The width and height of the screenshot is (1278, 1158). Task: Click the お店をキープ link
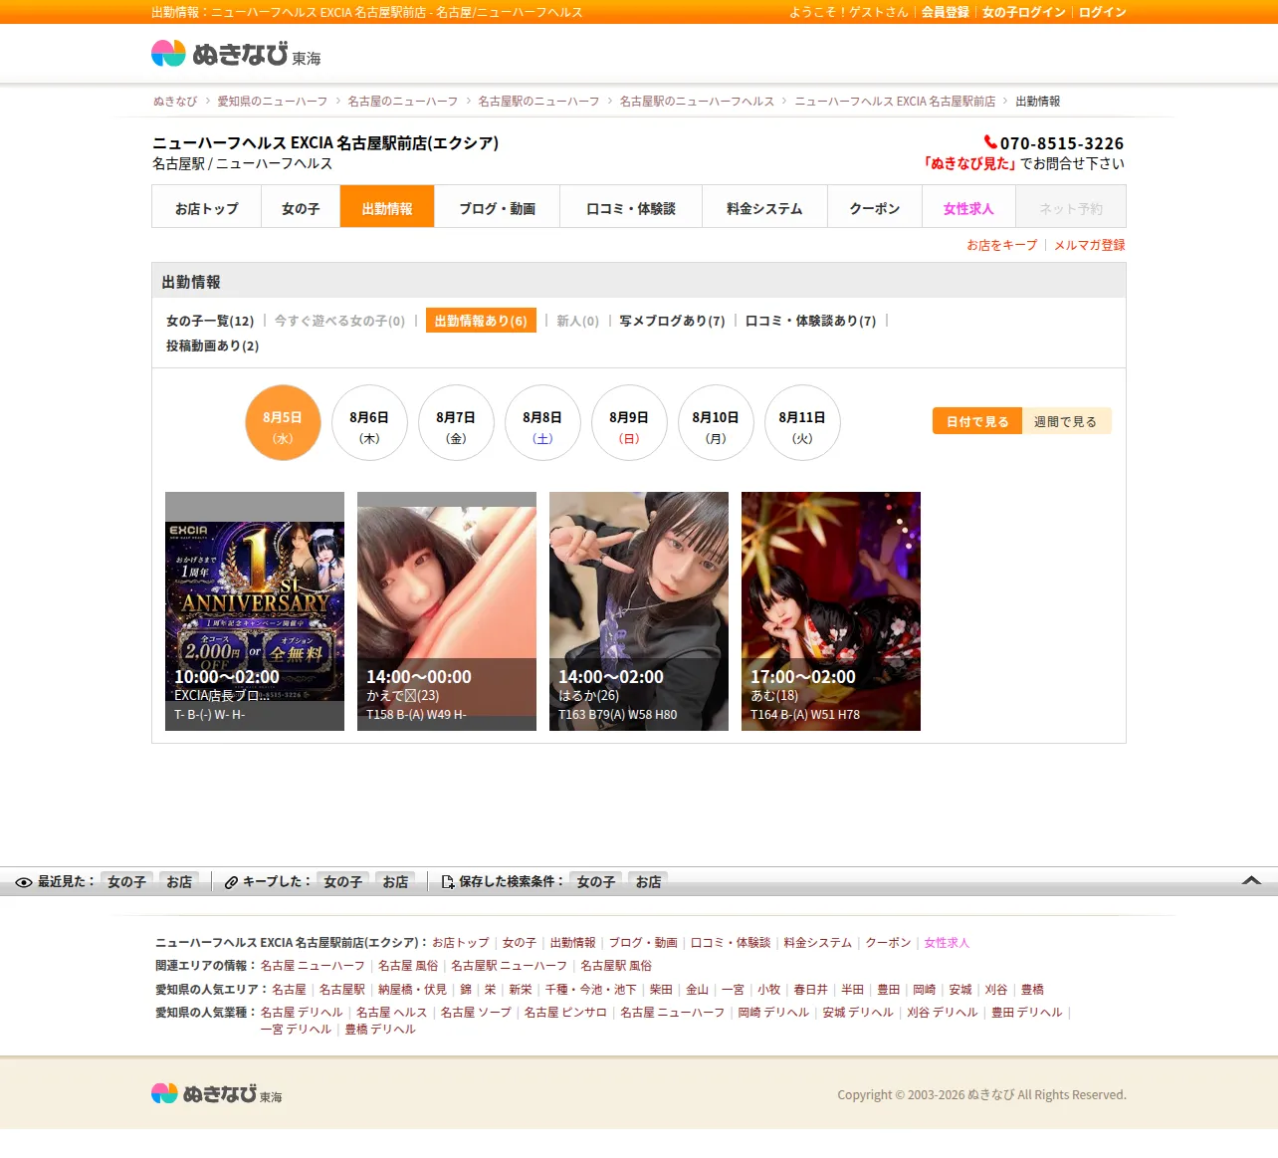coord(1002,245)
